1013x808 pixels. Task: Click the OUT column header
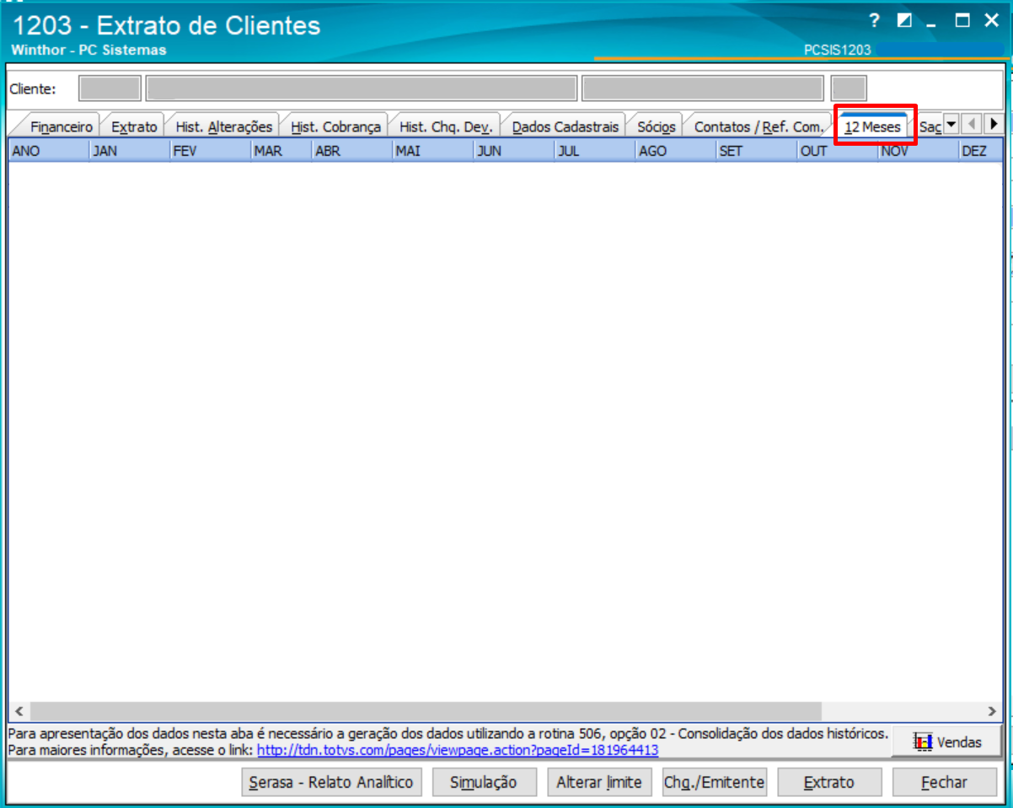click(x=837, y=152)
